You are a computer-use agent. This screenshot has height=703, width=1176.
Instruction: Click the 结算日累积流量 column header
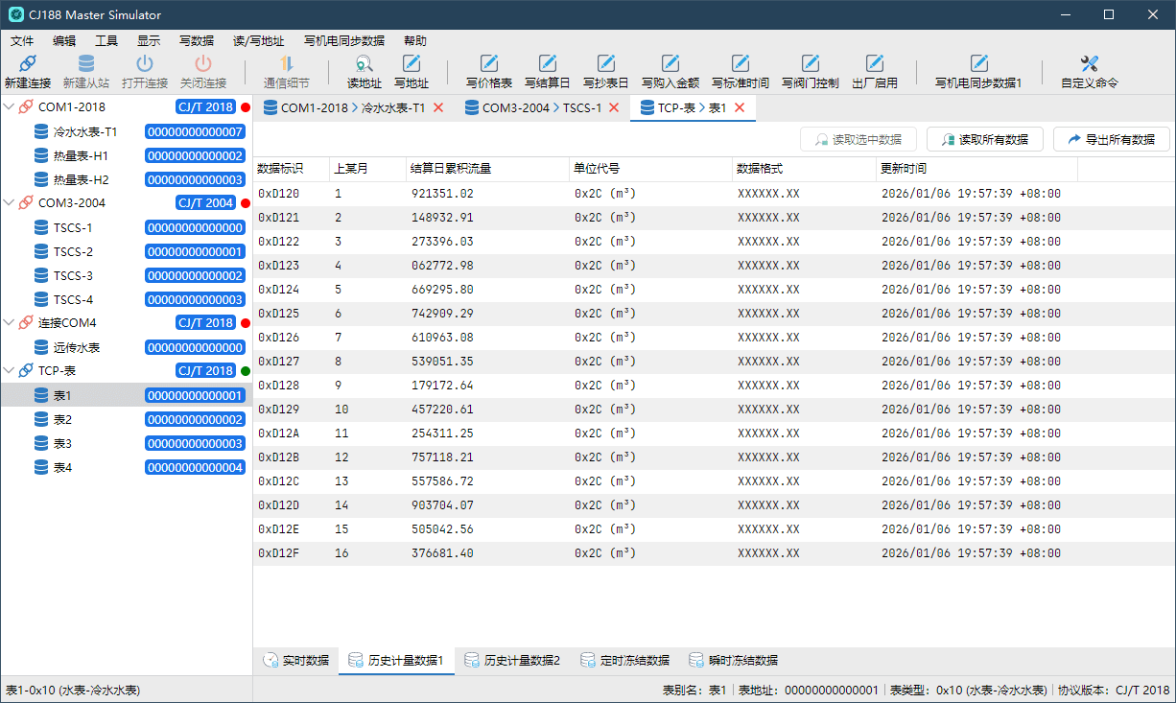pos(451,169)
